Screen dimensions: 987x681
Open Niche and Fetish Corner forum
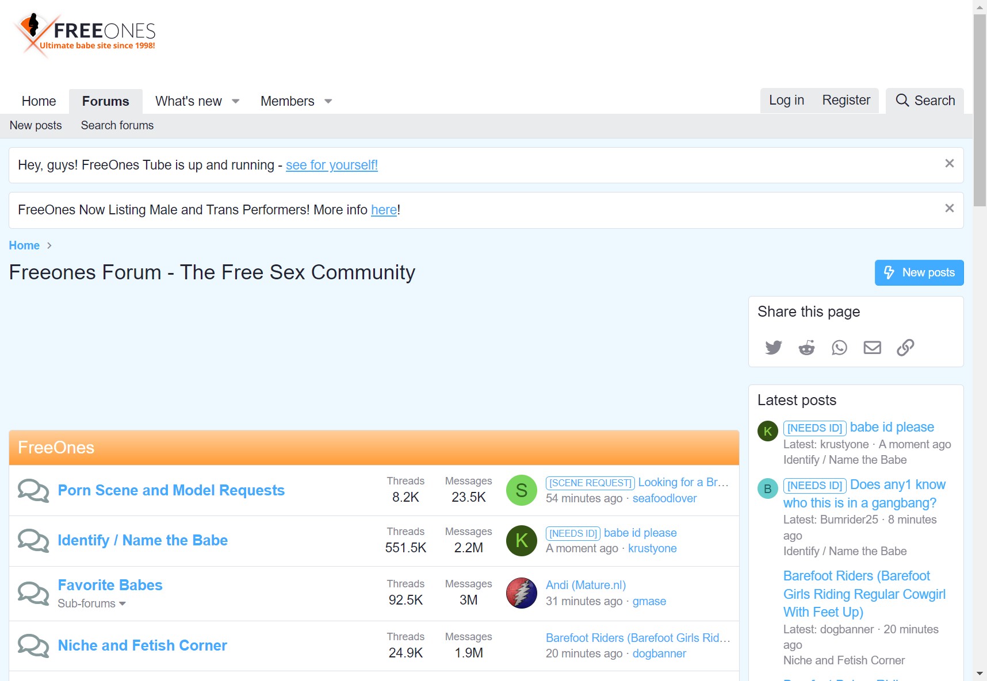[x=143, y=645]
